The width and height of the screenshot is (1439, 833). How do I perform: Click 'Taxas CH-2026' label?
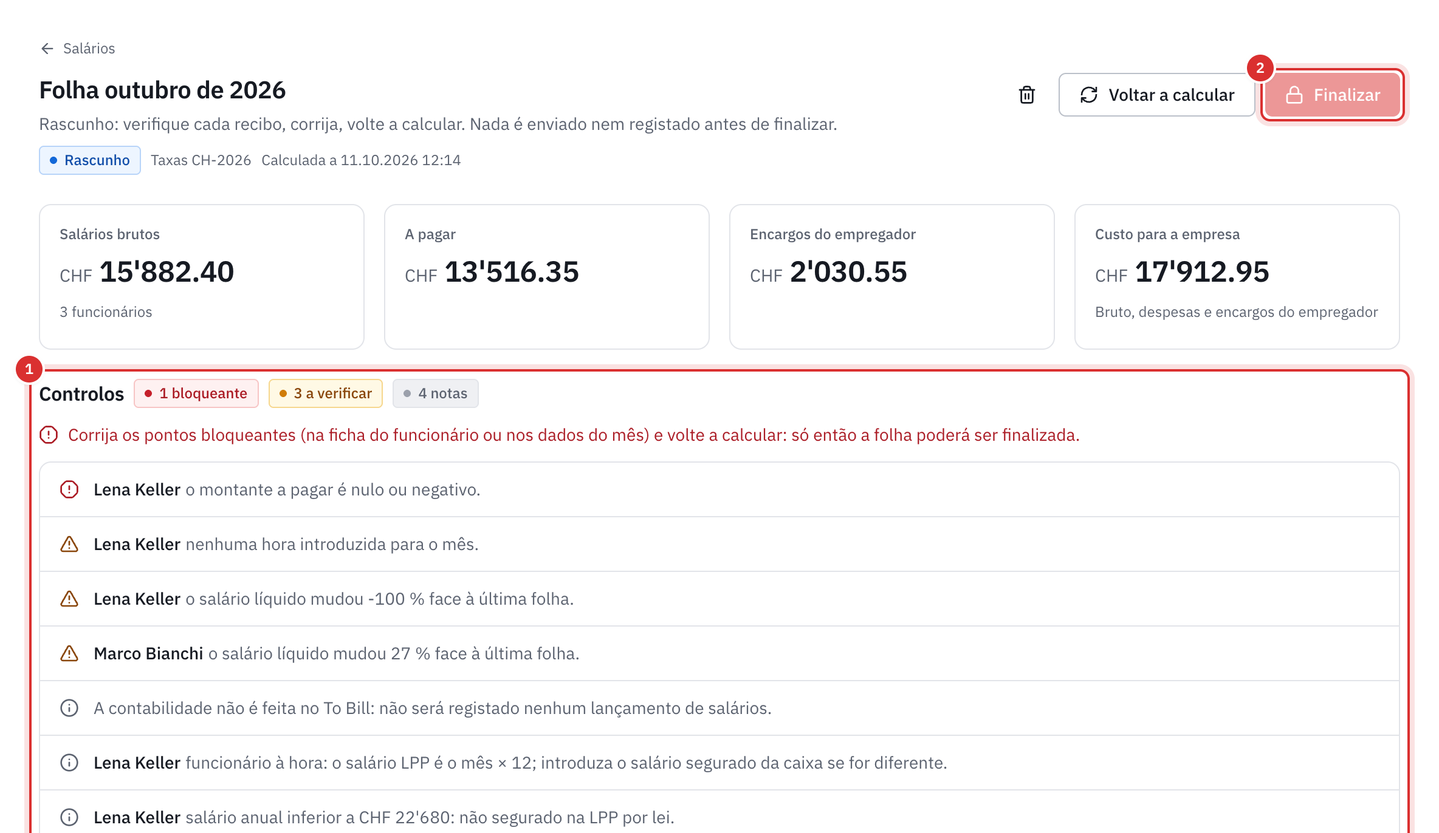pos(201,160)
